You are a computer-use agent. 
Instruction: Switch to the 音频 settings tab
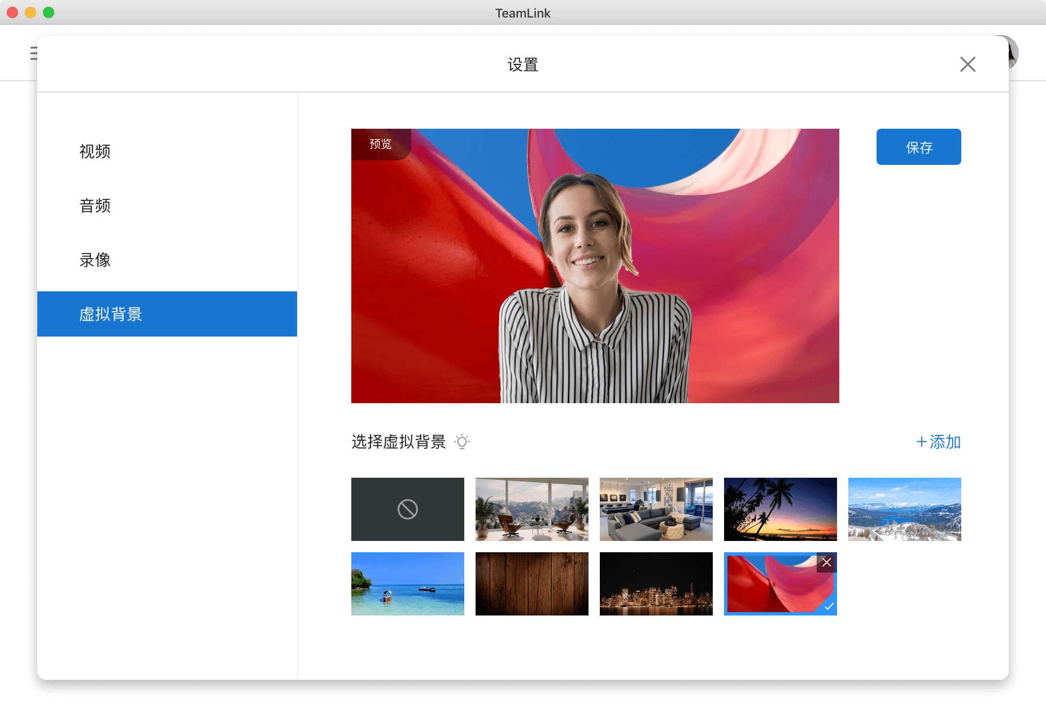click(x=95, y=206)
